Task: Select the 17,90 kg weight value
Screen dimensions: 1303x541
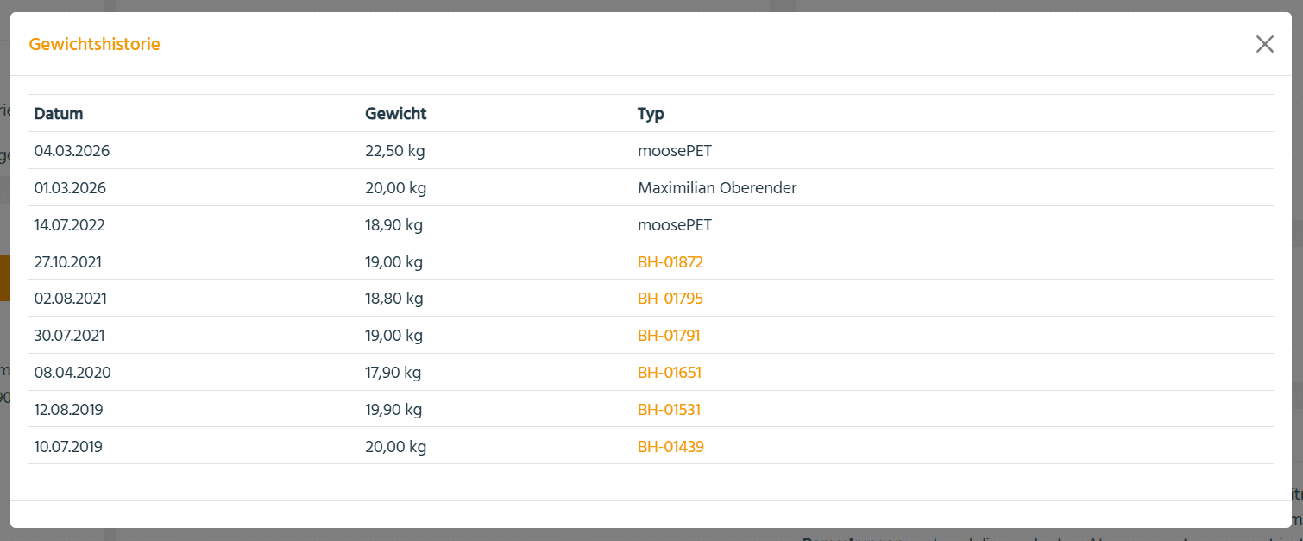Action: click(x=393, y=373)
